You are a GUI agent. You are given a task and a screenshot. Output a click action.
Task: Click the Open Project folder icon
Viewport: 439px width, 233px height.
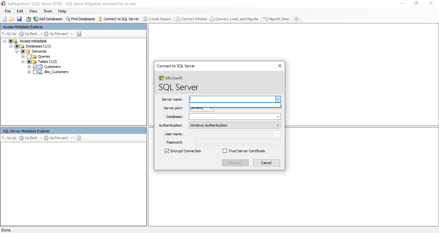coord(12,19)
